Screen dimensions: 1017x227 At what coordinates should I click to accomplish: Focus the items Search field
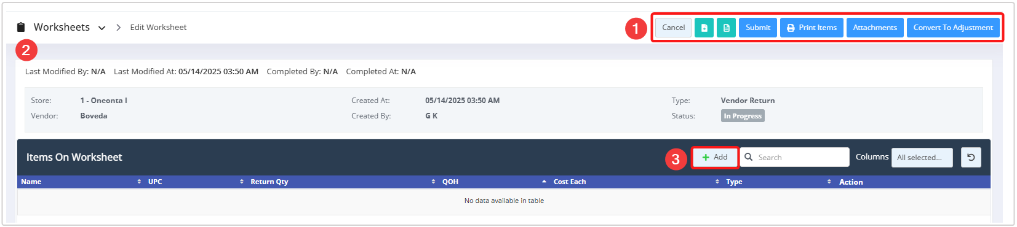794,157
